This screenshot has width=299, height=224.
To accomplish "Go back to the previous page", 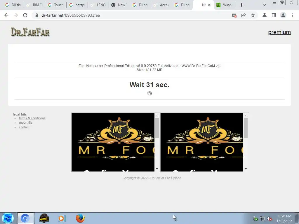I will tap(6, 15).
